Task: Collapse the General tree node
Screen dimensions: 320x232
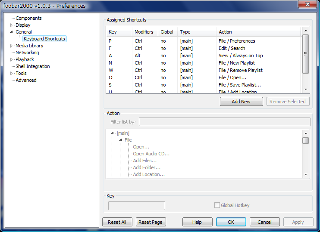Action: coord(11,32)
